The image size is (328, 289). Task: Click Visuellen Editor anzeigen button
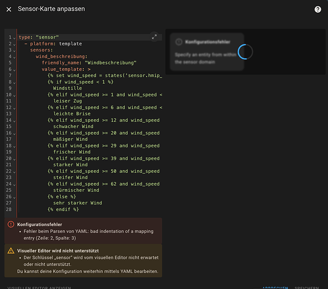tap(39, 288)
